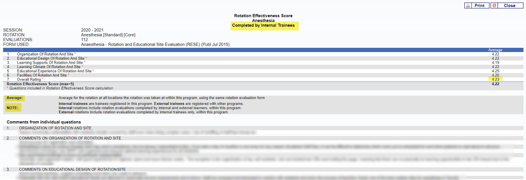Image resolution: width=526 pixels, height=180 pixels.
Task: Click the bold 4.22 Rotation Effectiveness Score value
Action: click(x=495, y=84)
